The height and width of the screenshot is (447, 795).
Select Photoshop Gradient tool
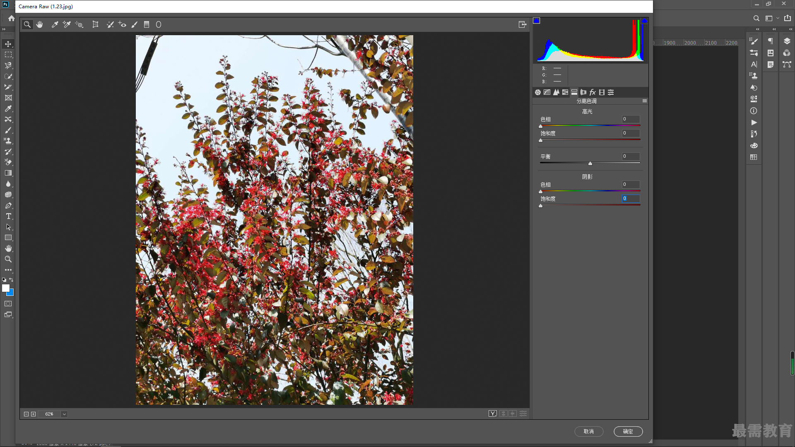(8, 173)
